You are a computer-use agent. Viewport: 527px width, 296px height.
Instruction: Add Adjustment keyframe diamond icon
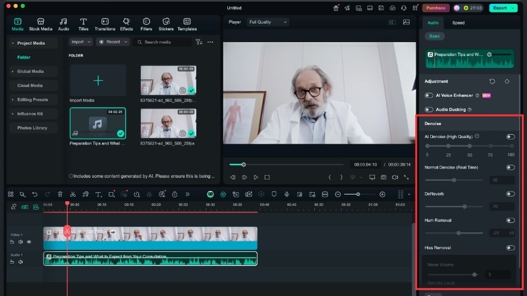pos(507,81)
